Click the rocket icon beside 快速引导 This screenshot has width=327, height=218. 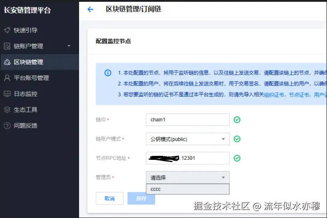point(7,30)
